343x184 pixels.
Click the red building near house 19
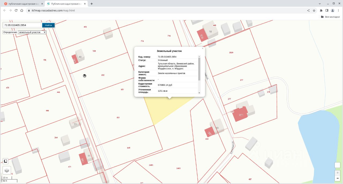pos(210,132)
